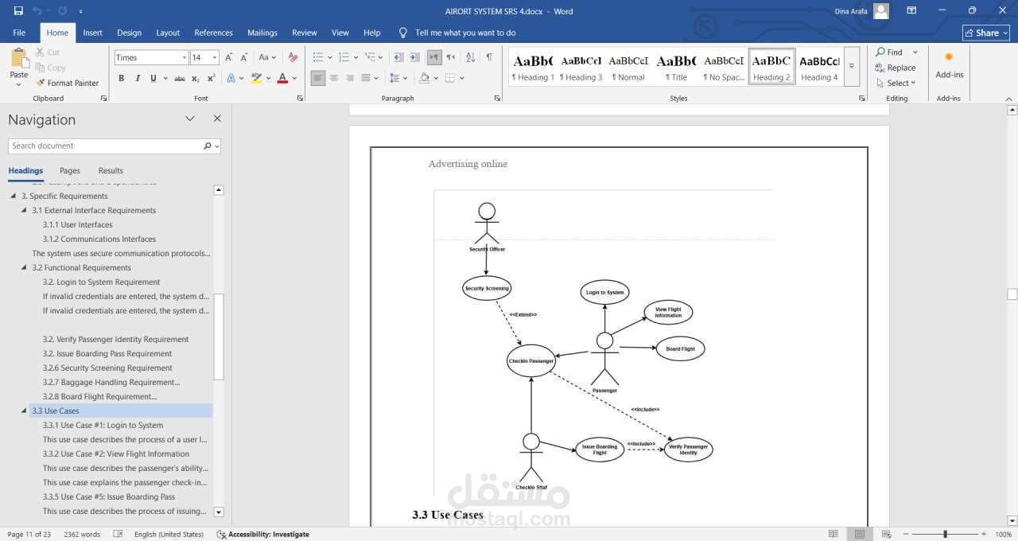Collapse 3.2 Functional Requirements heading
1018x541 pixels.
(x=24, y=268)
